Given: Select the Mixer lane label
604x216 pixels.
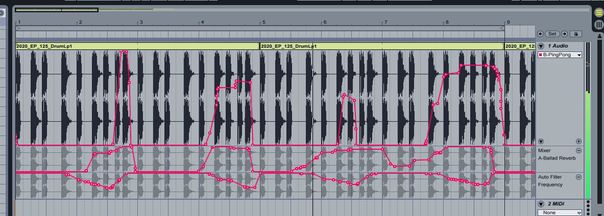Looking at the screenshot, I should click(x=544, y=151).
